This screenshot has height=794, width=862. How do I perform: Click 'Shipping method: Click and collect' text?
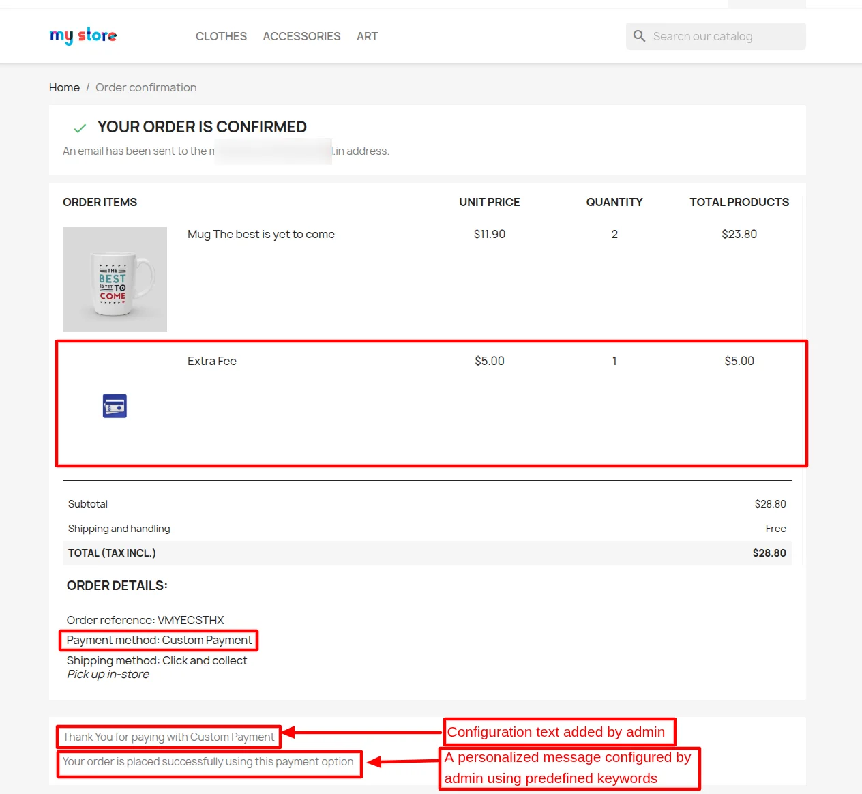(157, 660)
